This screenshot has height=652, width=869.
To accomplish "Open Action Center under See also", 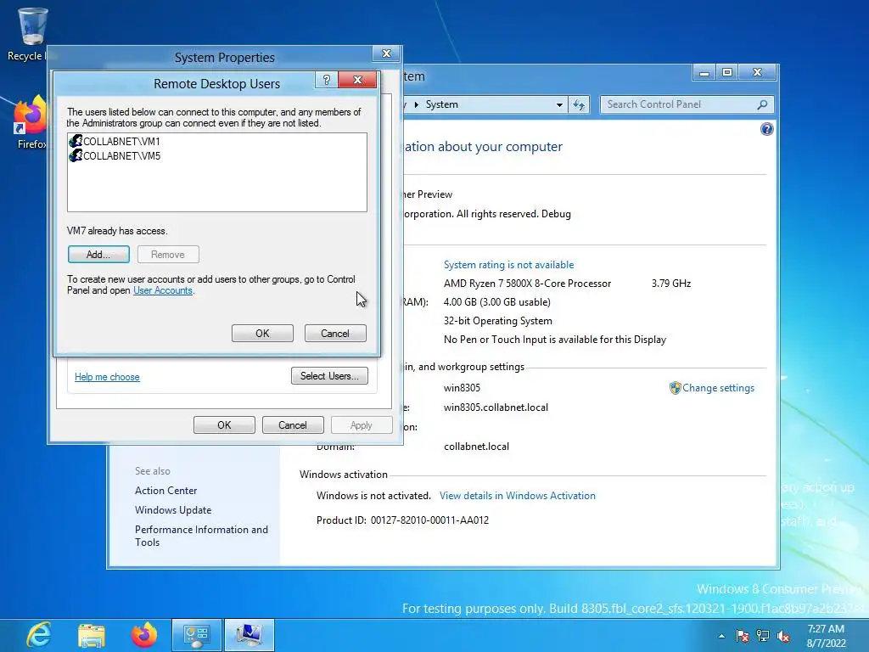I will 165,491.
